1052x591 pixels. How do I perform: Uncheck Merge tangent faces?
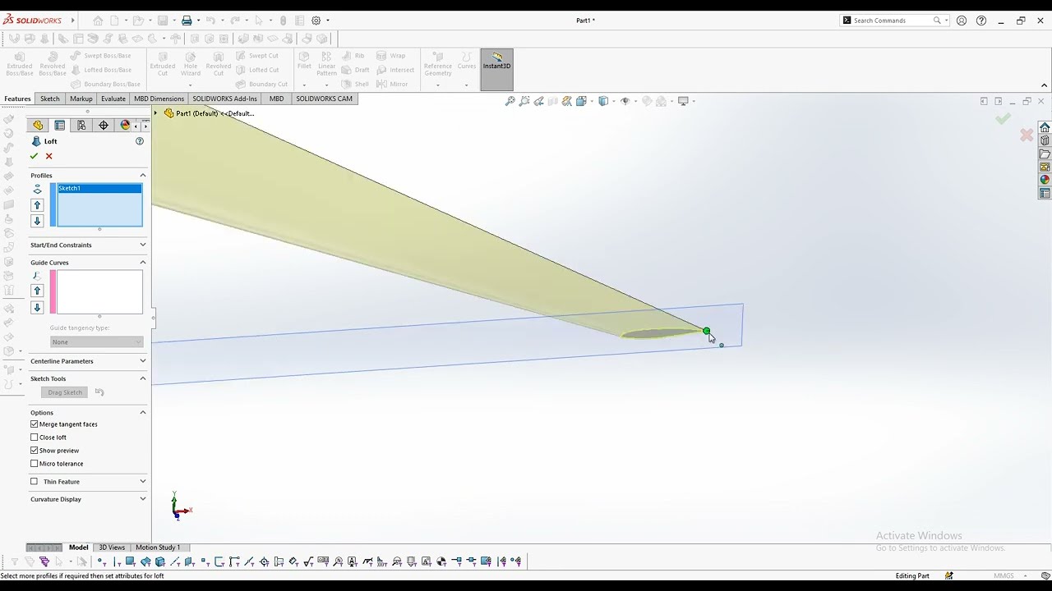click(35, 424)
